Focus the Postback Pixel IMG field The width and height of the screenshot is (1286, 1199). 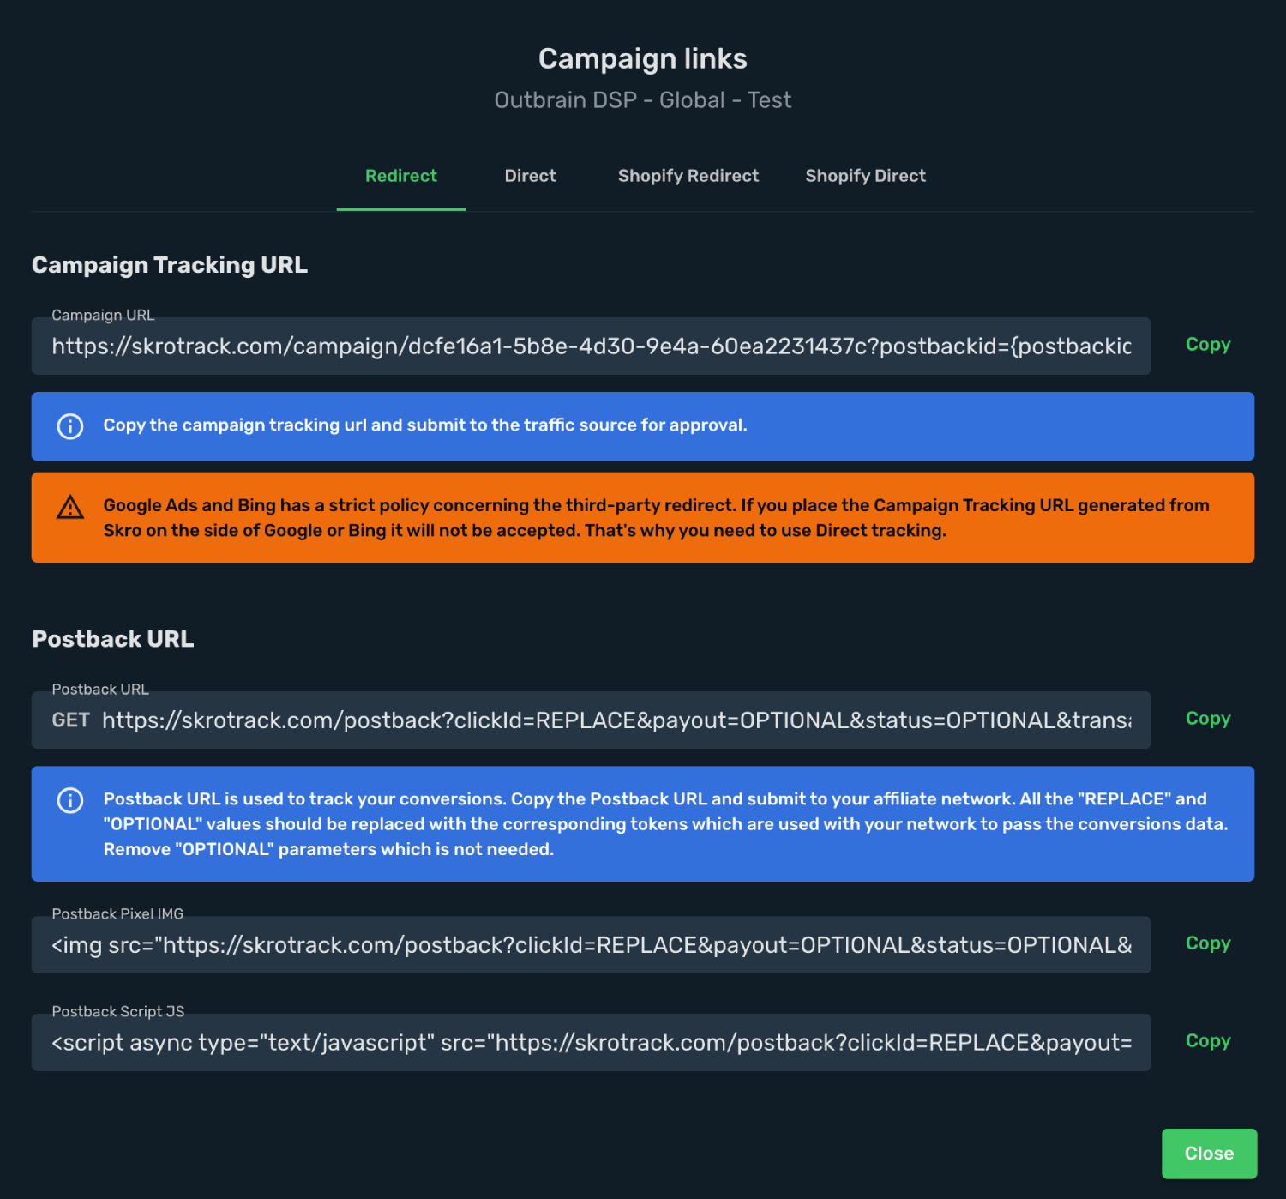[x=591, y=945]
